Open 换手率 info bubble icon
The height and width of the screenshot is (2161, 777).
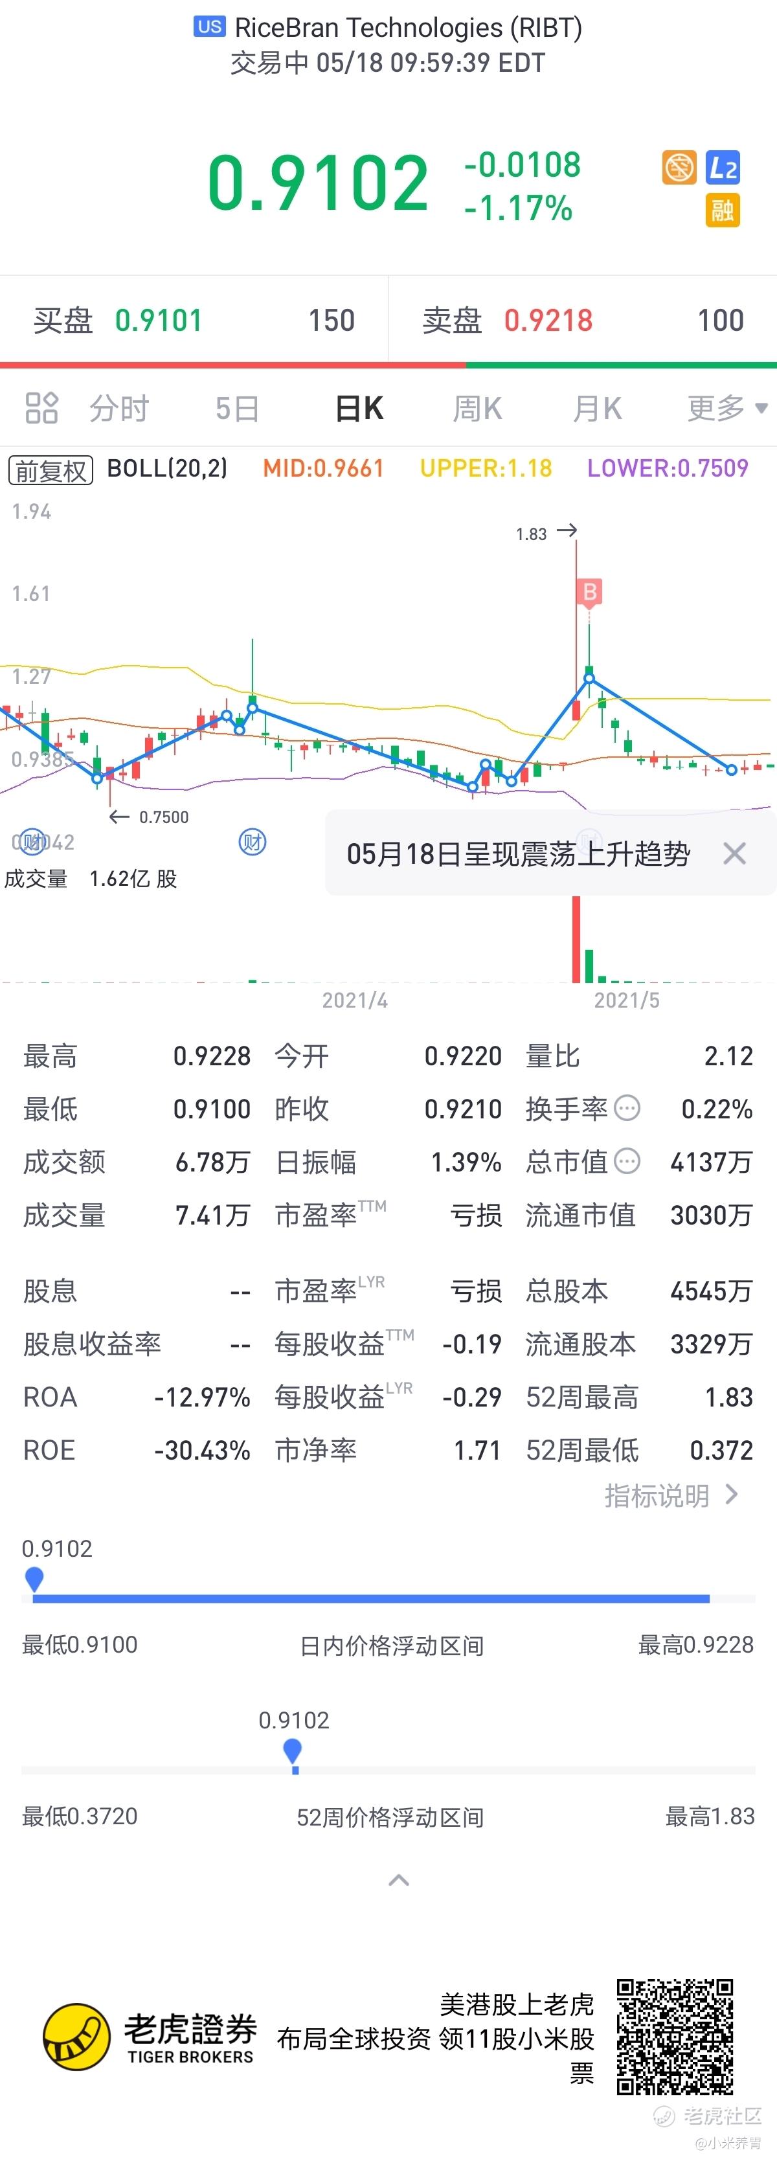[x=627, y=1108]
